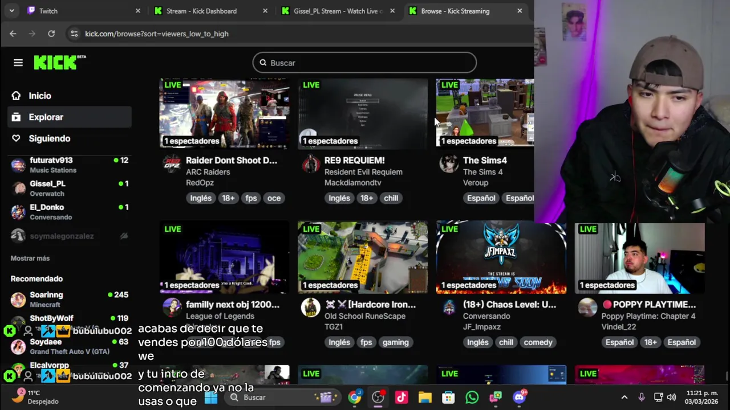This screenshot has width=730, height=410.
Task: Open recommended channel Soydaee
Action: click(70, 346)
